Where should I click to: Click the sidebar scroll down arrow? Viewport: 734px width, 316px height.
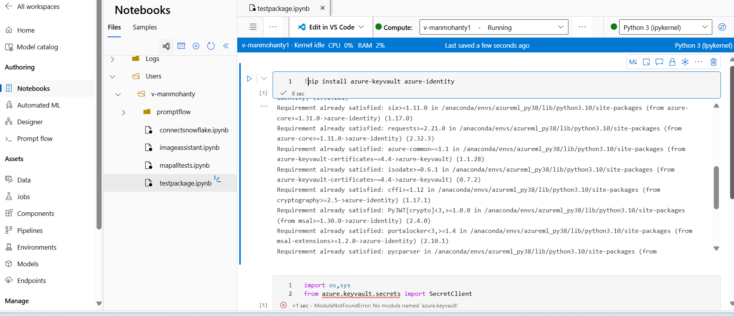tap(99, 304)
